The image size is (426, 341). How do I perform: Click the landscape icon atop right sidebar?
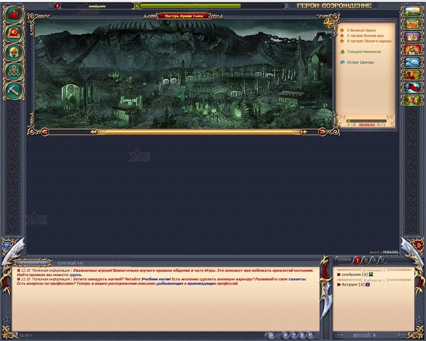point(413,12)
